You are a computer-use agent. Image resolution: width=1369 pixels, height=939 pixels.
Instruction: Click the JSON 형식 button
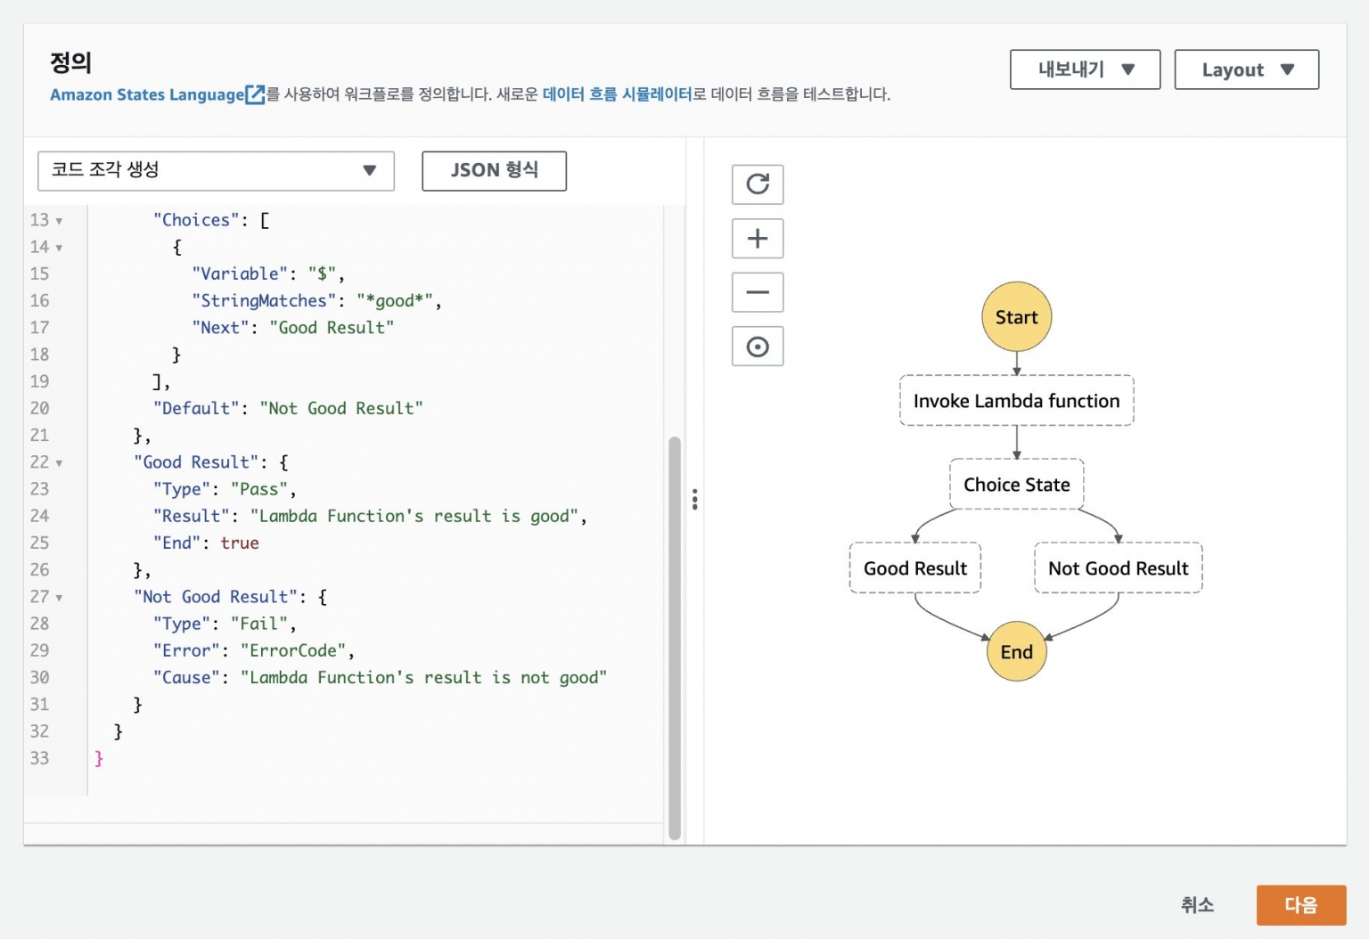tap(494, 170)
